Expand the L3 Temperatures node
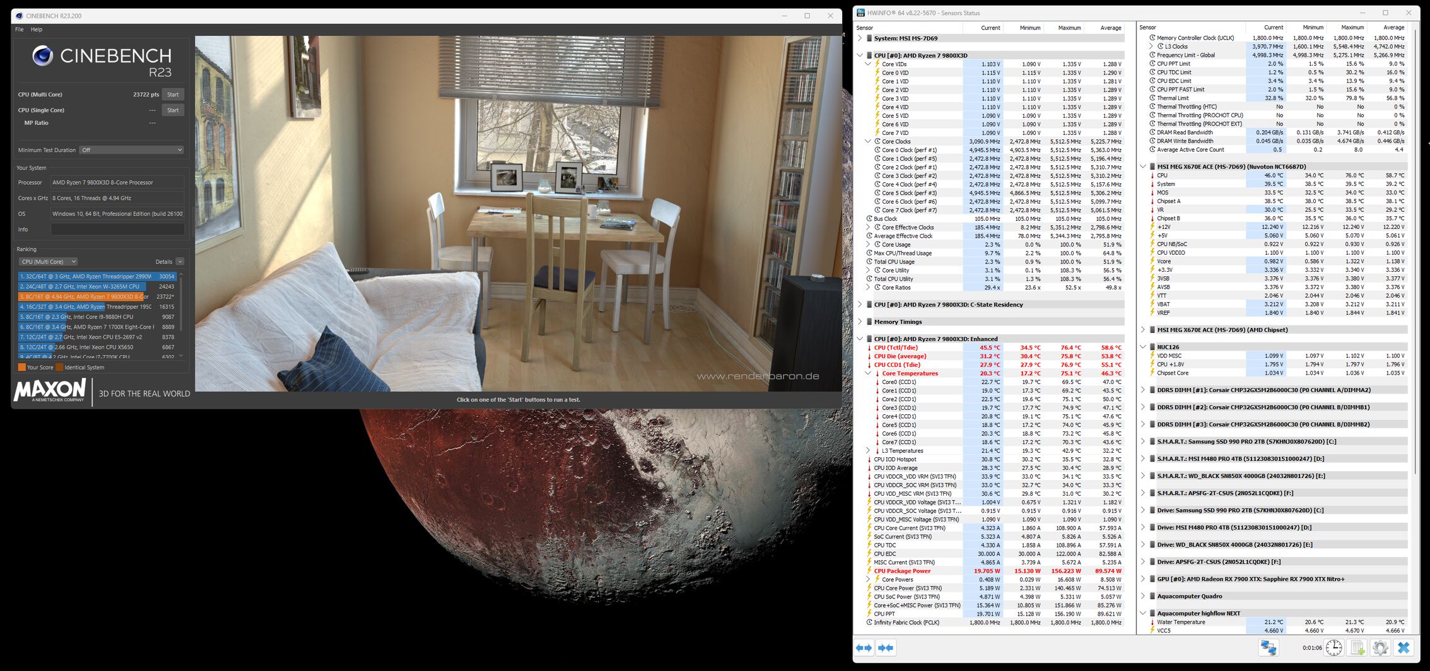 coord(868,451)
